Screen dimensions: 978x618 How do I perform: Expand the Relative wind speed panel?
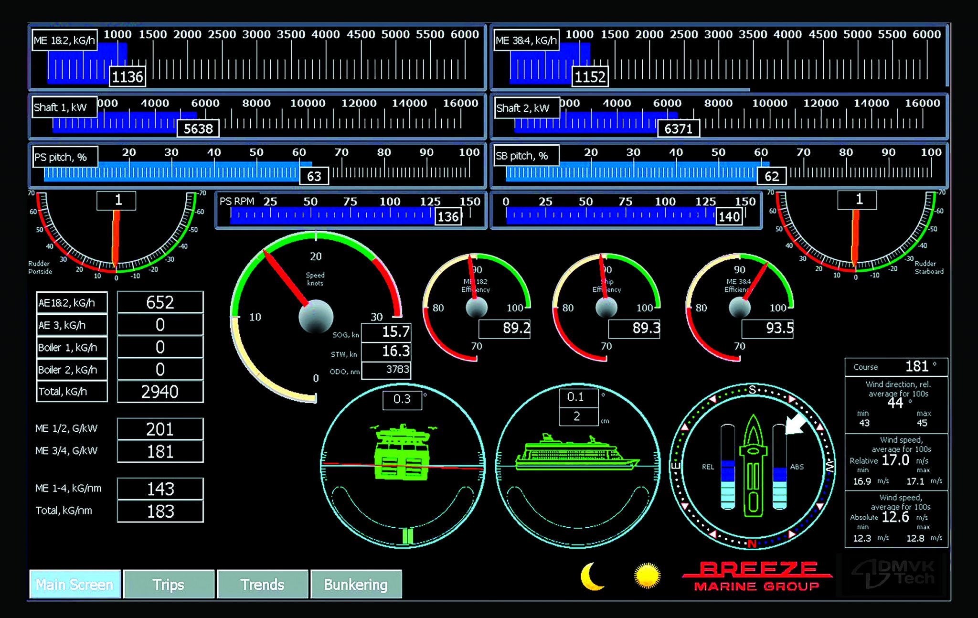pyautogui.click(x=896, y=461)
